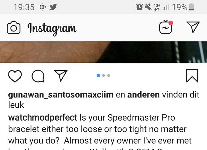
Task: Open direct messages from the header
Action: pos(193,27)
